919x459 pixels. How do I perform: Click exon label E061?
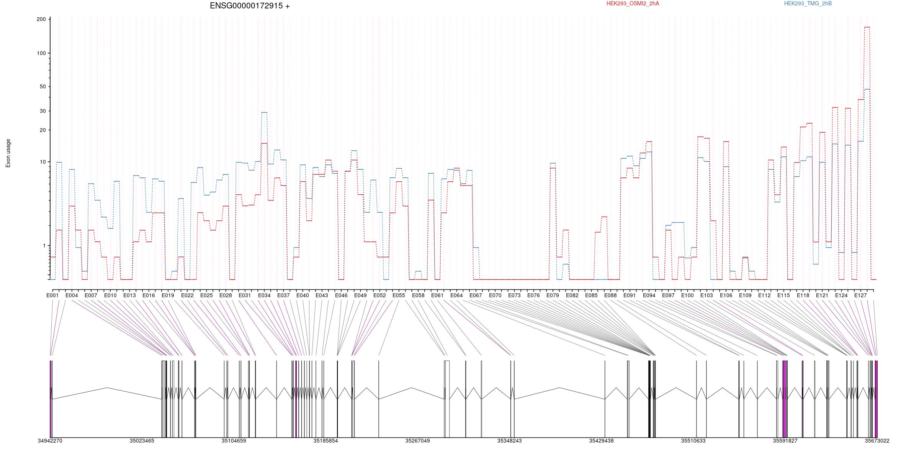click(x=437, y=295)
